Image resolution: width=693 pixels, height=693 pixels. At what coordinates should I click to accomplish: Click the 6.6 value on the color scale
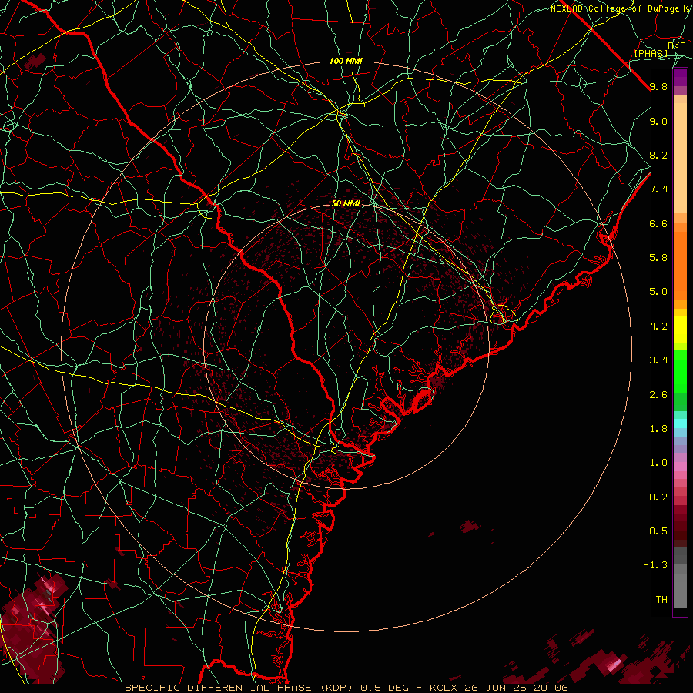coord(658,223)
